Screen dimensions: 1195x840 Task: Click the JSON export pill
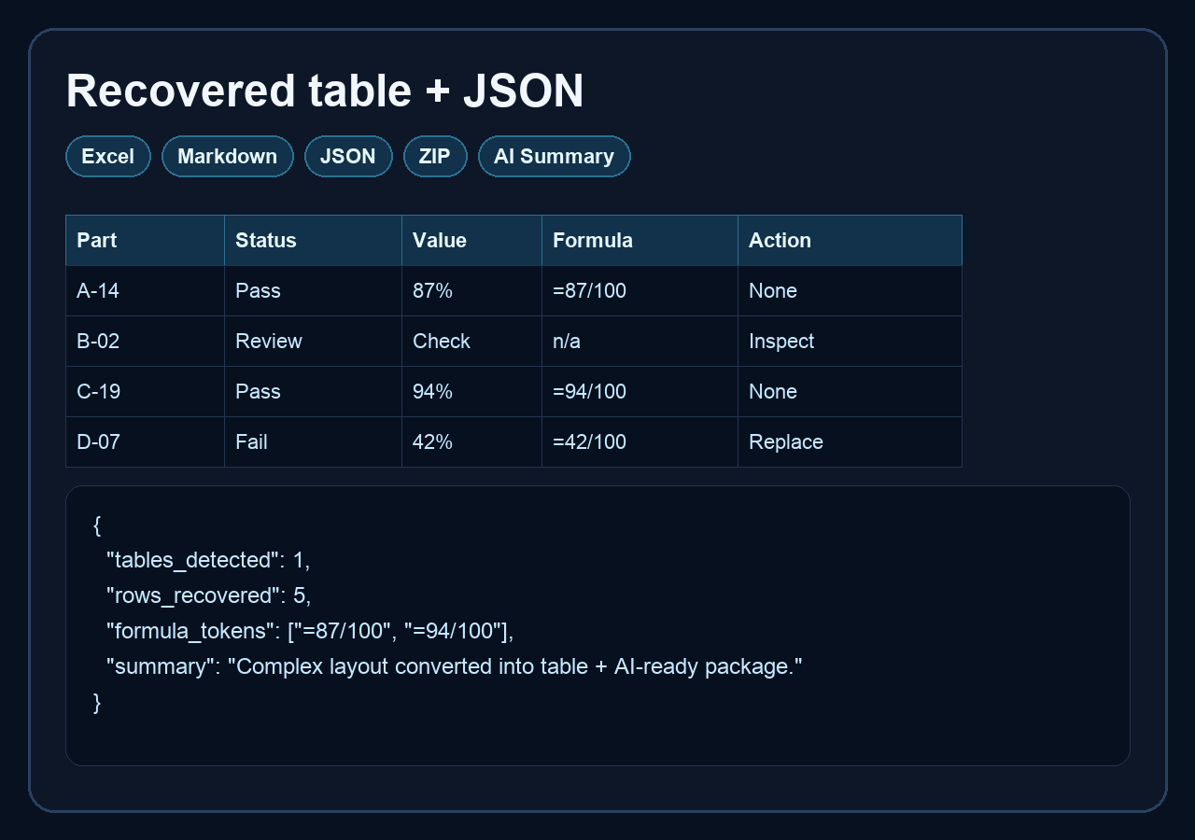tap(348, 156)
